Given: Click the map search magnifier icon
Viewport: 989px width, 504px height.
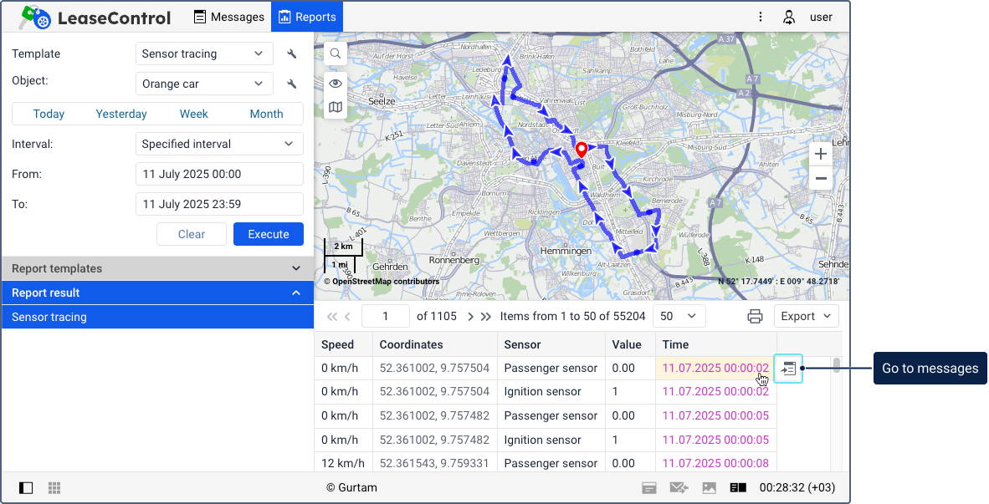Looking at the screenshot, I should (335, 54).
